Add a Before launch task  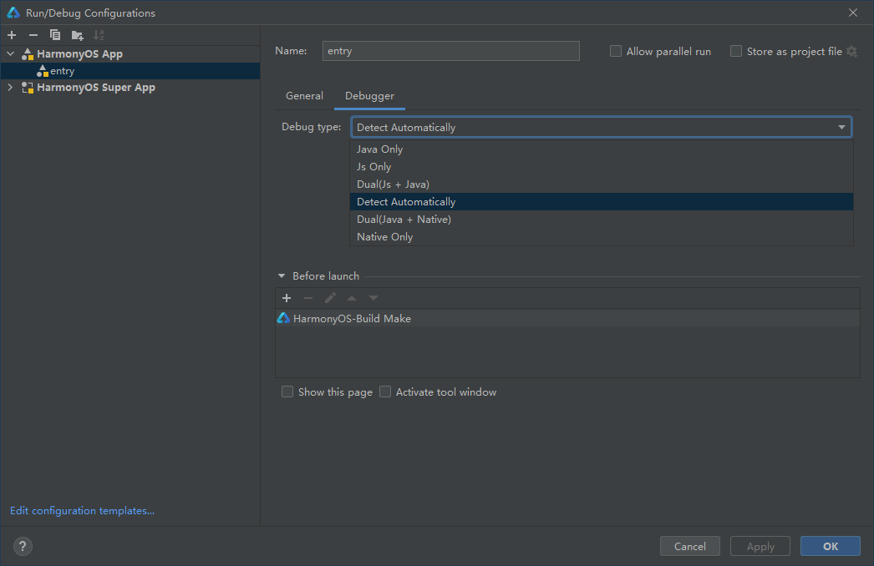pos(287,298)
